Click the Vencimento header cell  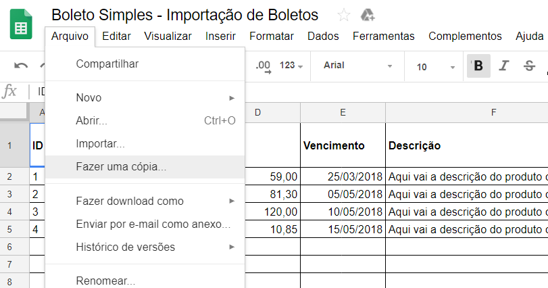(343, 145)
